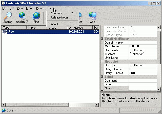This screenshot has width=162, height=114.
Task: Open the Device menu
Action: (x=40, y=8)
